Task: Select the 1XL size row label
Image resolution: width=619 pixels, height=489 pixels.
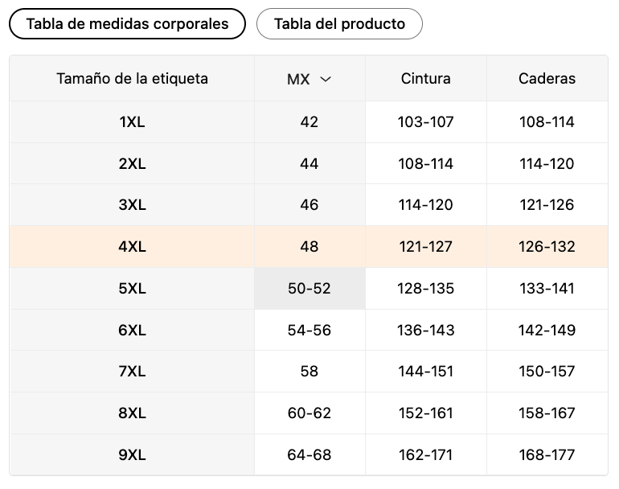Action: pos(132,122)
